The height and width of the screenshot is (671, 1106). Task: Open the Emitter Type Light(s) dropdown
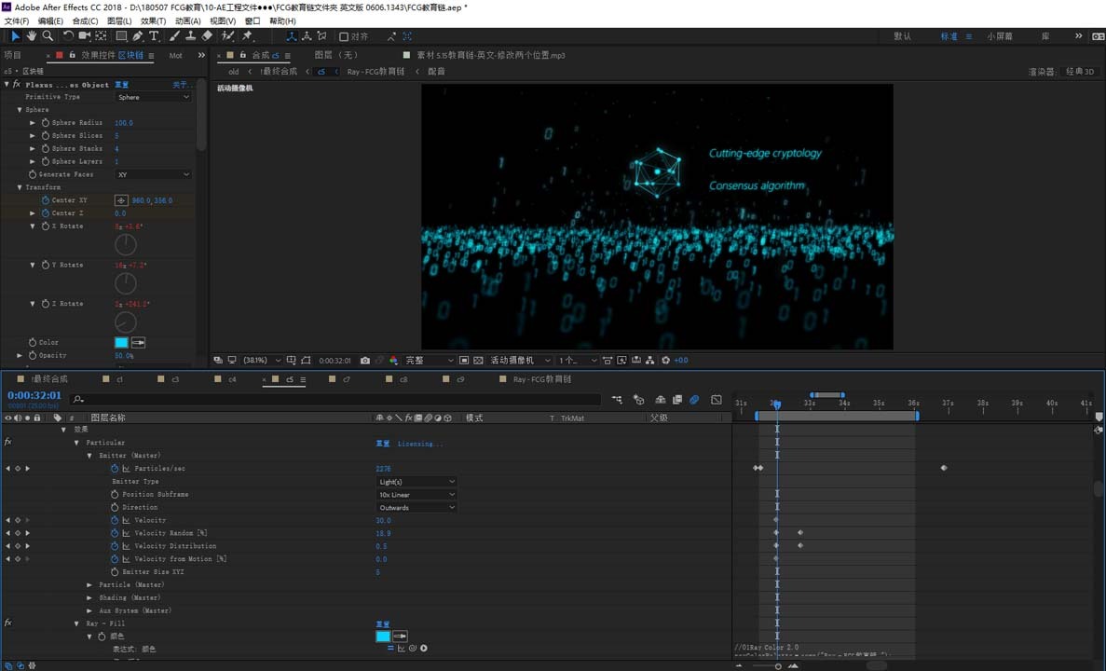pos(416,482)
